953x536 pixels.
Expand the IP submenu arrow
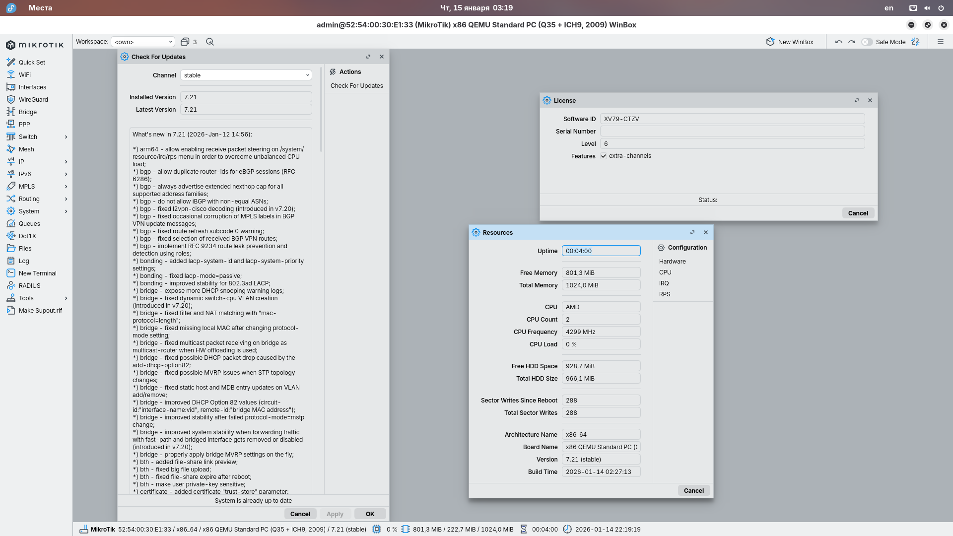point(66,162)
